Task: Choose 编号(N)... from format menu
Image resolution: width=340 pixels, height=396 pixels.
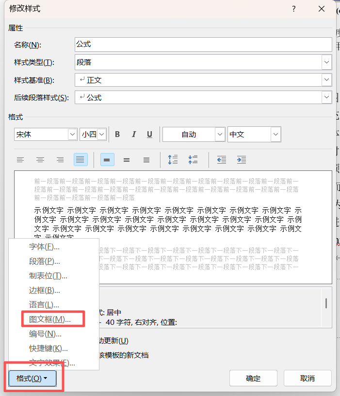Action: coord(54,334)
